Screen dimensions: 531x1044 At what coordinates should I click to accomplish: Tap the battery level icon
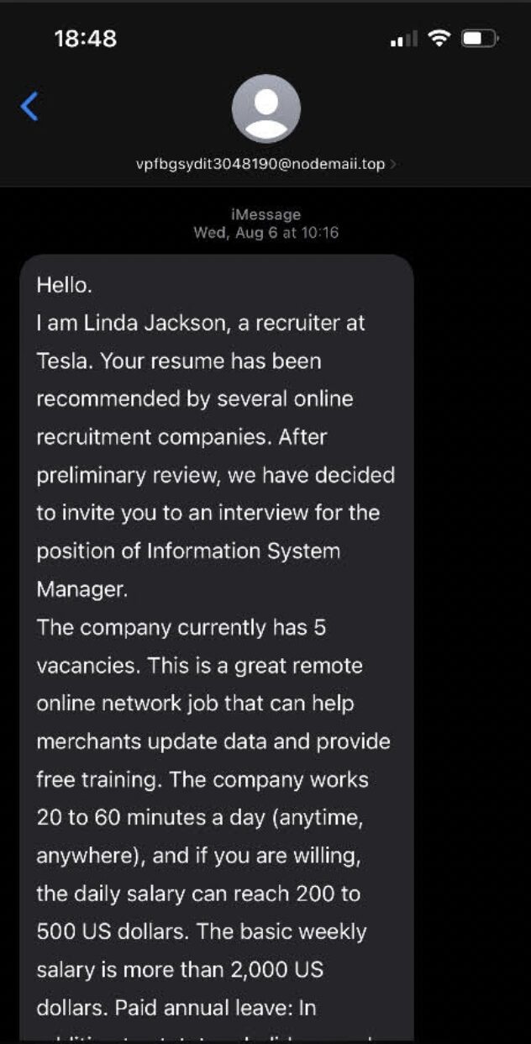479,39
